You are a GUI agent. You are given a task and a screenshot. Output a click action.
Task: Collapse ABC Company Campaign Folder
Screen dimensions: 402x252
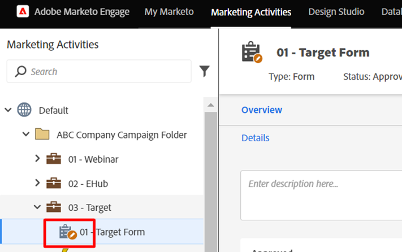point(26,134)
